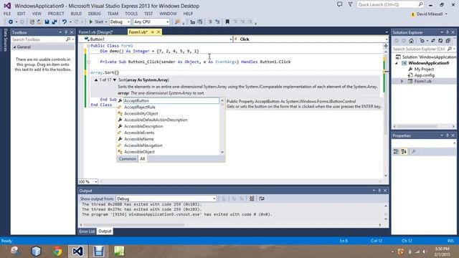The width and height of the screenshot is (459, 258).
Task: Switch IntelliSense to the Common tab
Action: [x=128, y=159]
